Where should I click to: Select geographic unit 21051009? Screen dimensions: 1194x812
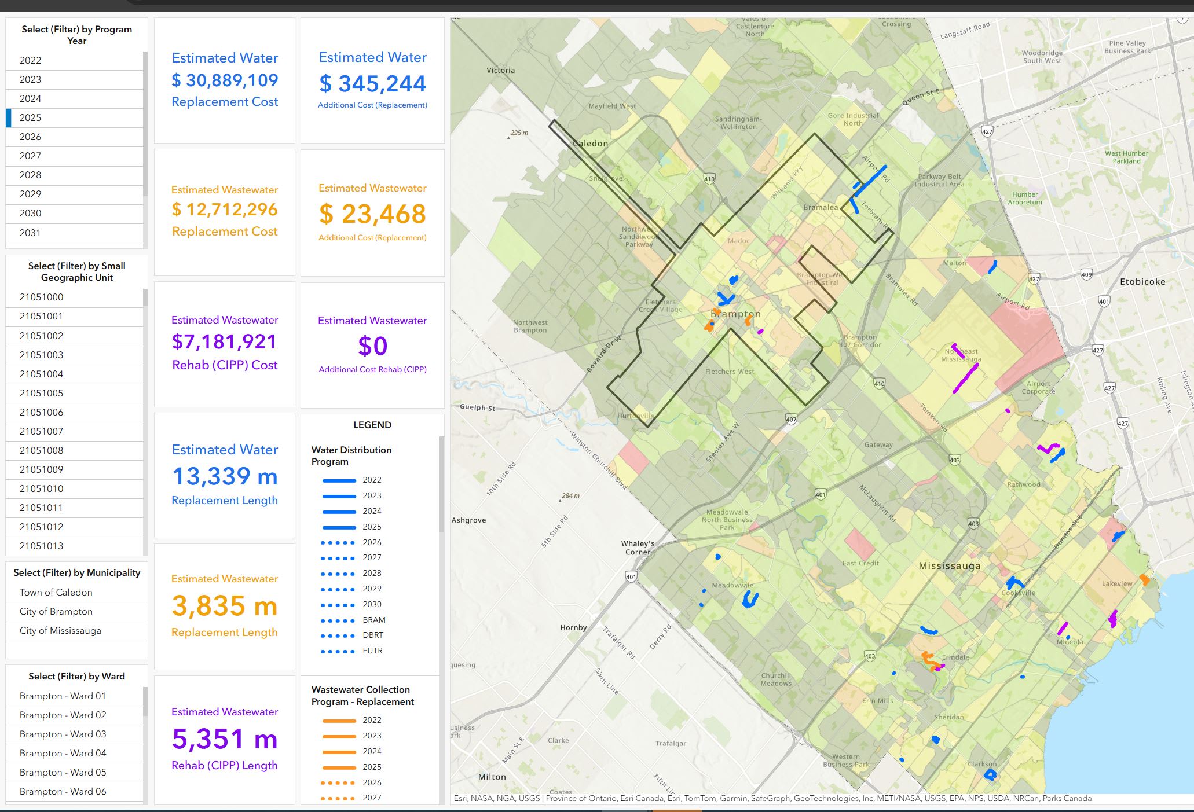[74, 470]
